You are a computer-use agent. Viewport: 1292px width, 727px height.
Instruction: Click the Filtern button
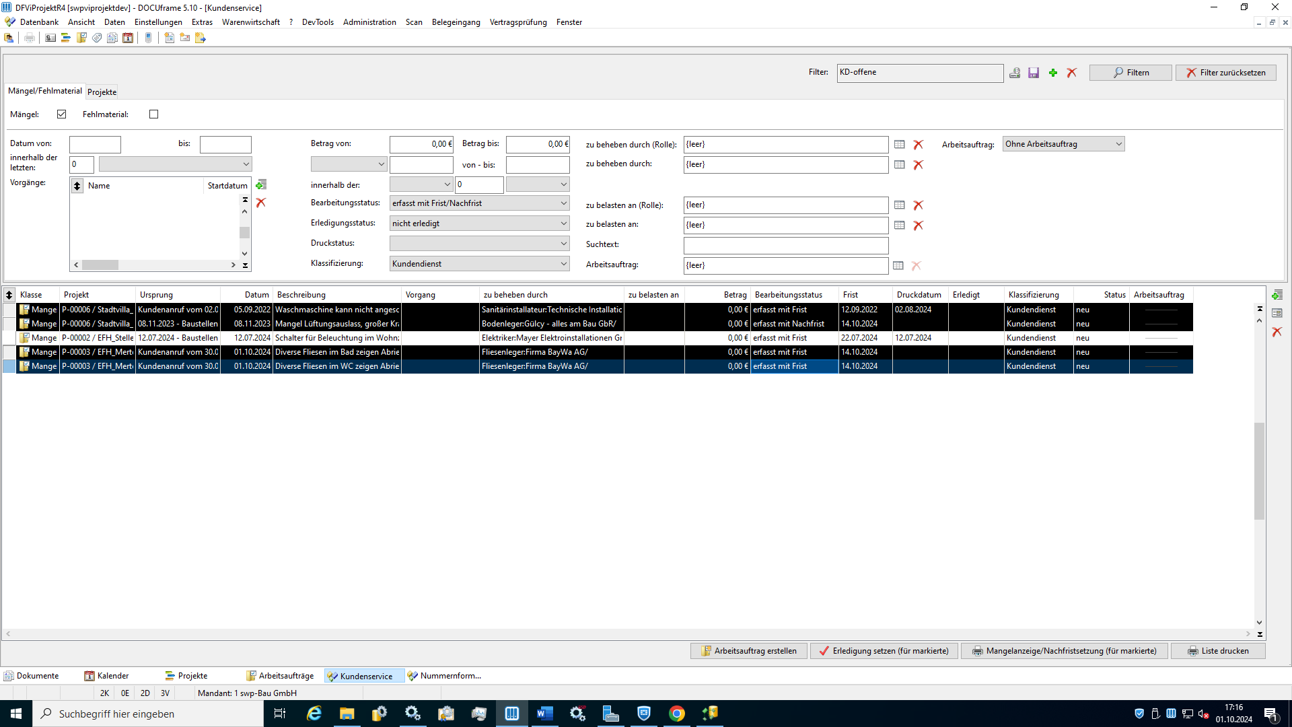click(x=1130, y=73)
